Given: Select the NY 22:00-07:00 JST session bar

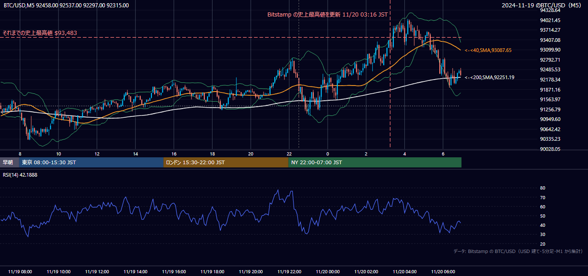Looking at the screenshot, I should click(375, 162).
